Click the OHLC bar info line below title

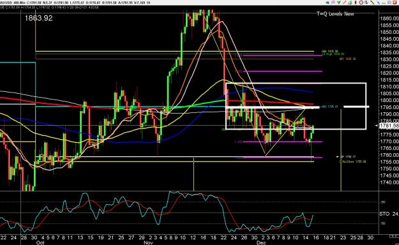click(x=50, y=8)
